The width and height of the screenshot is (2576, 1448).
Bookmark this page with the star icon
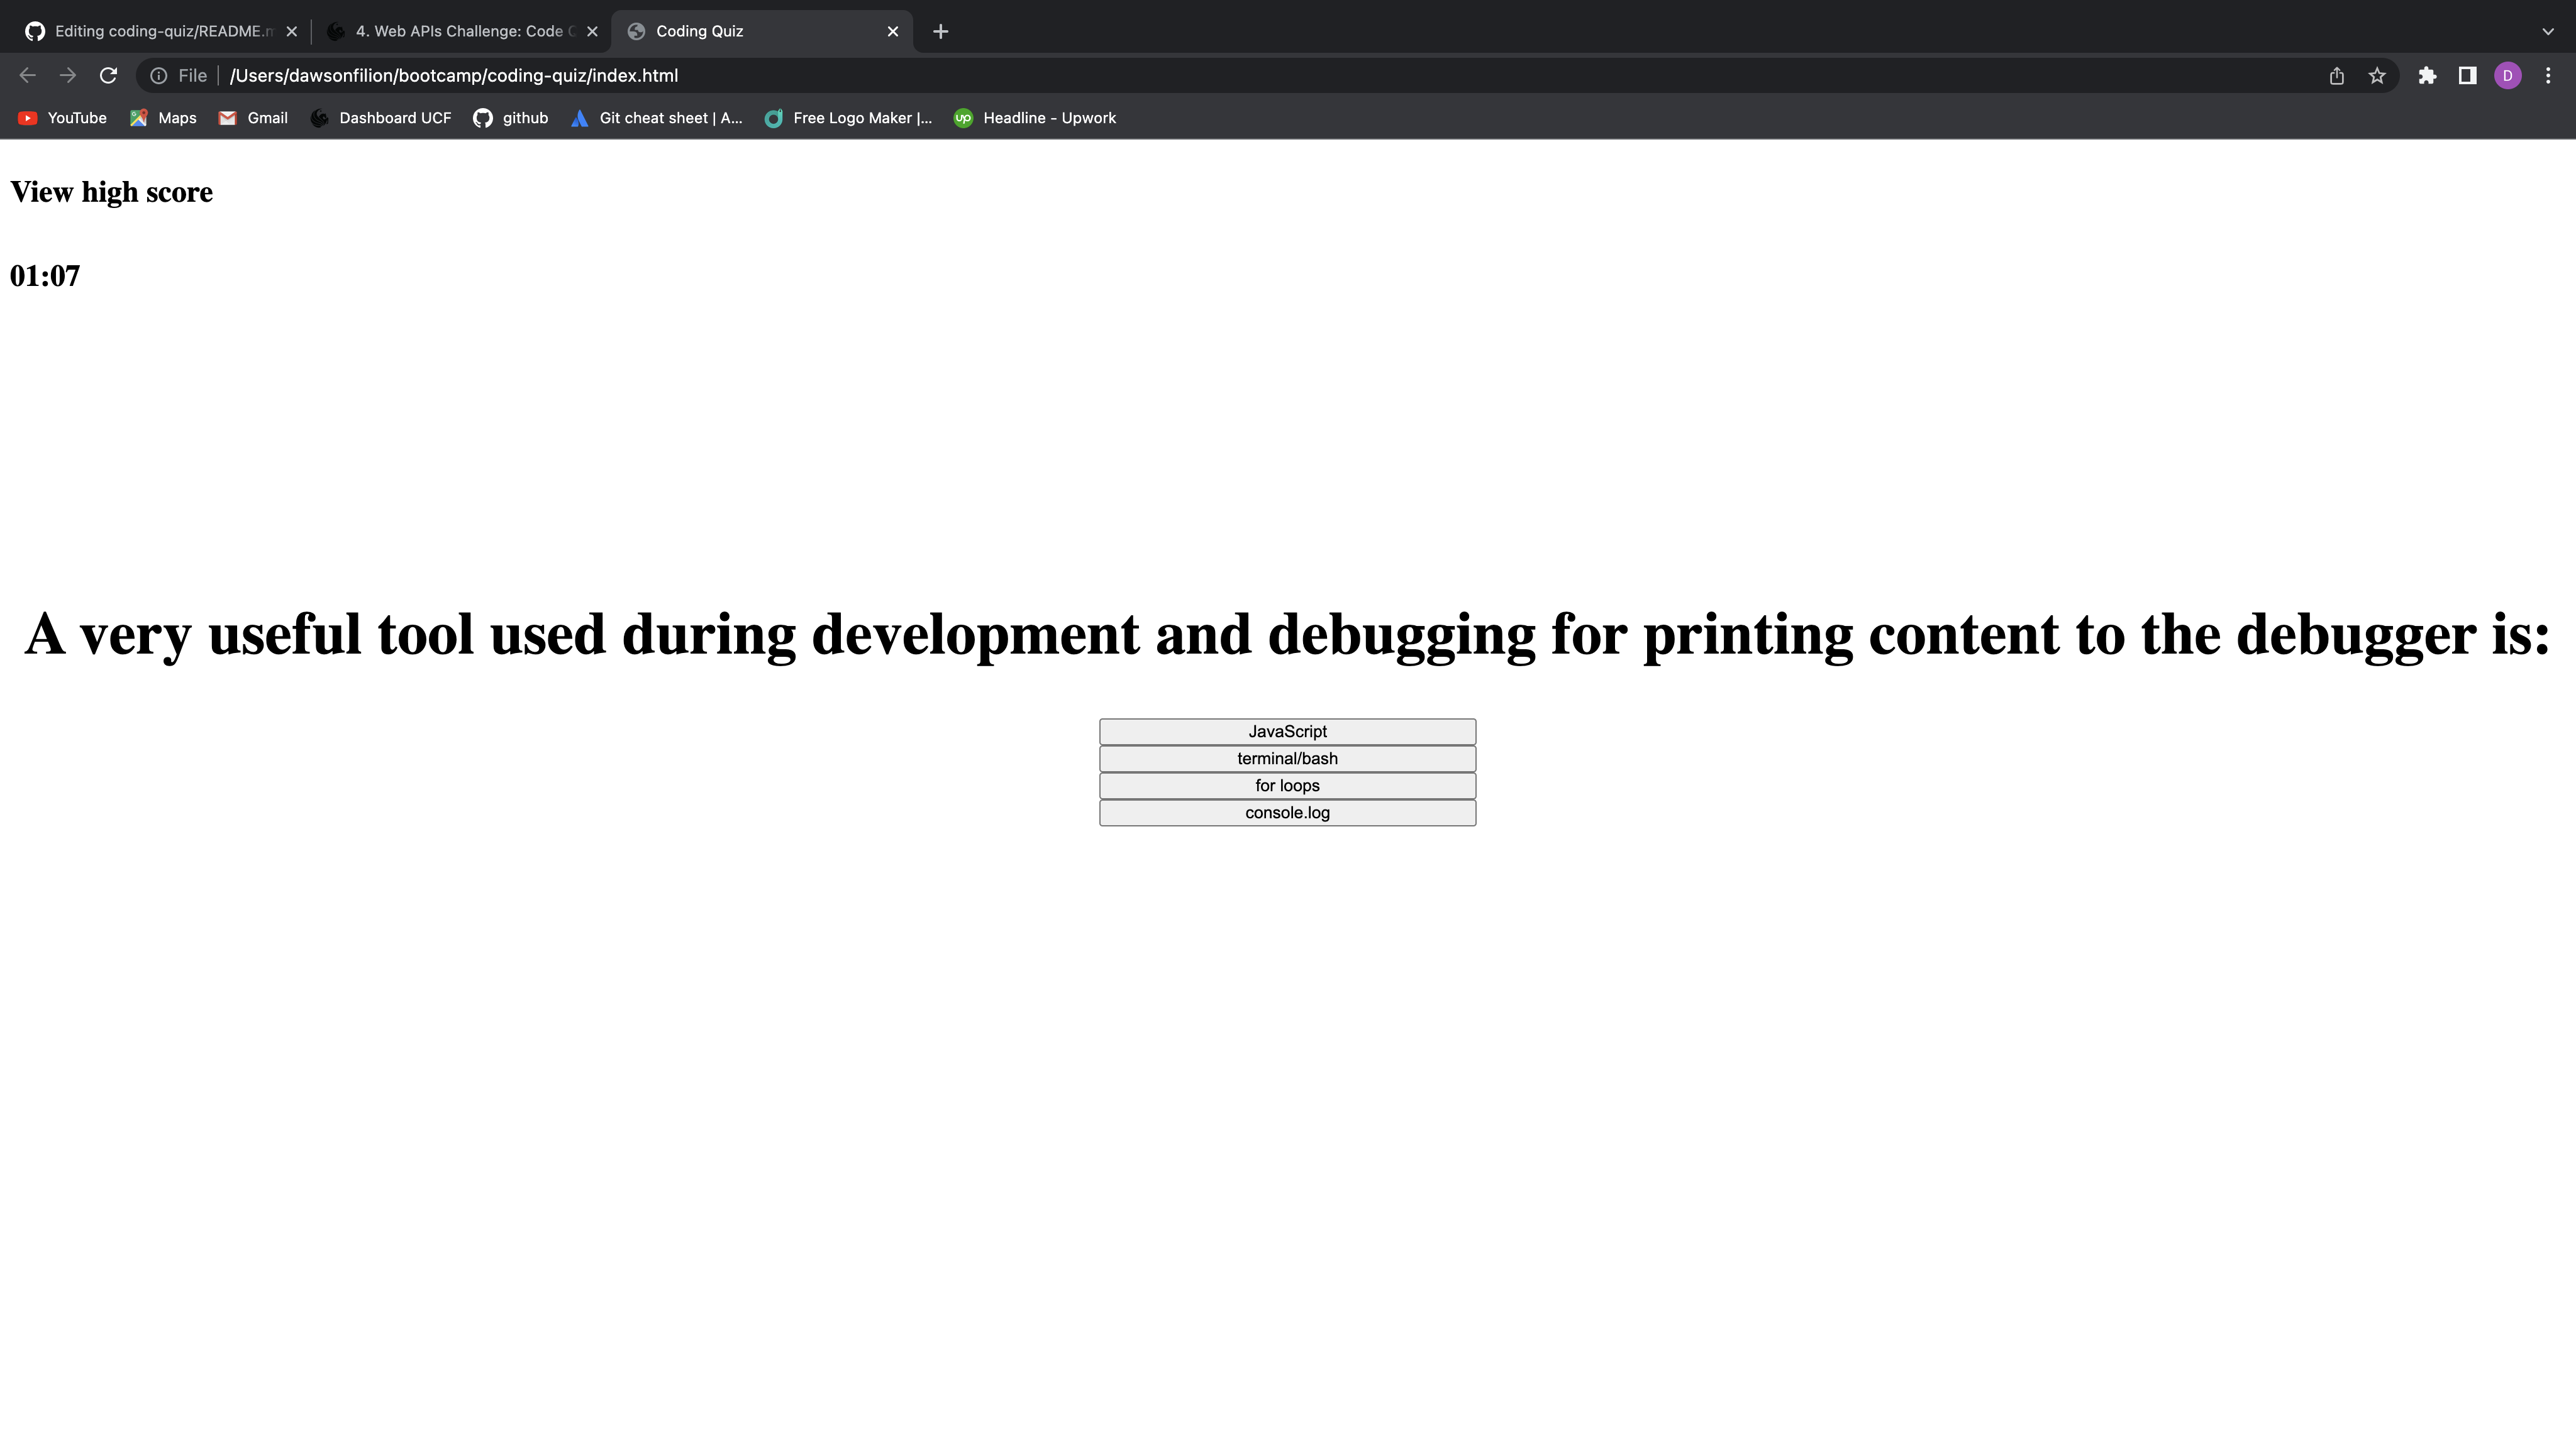[x=2377, y=75]
